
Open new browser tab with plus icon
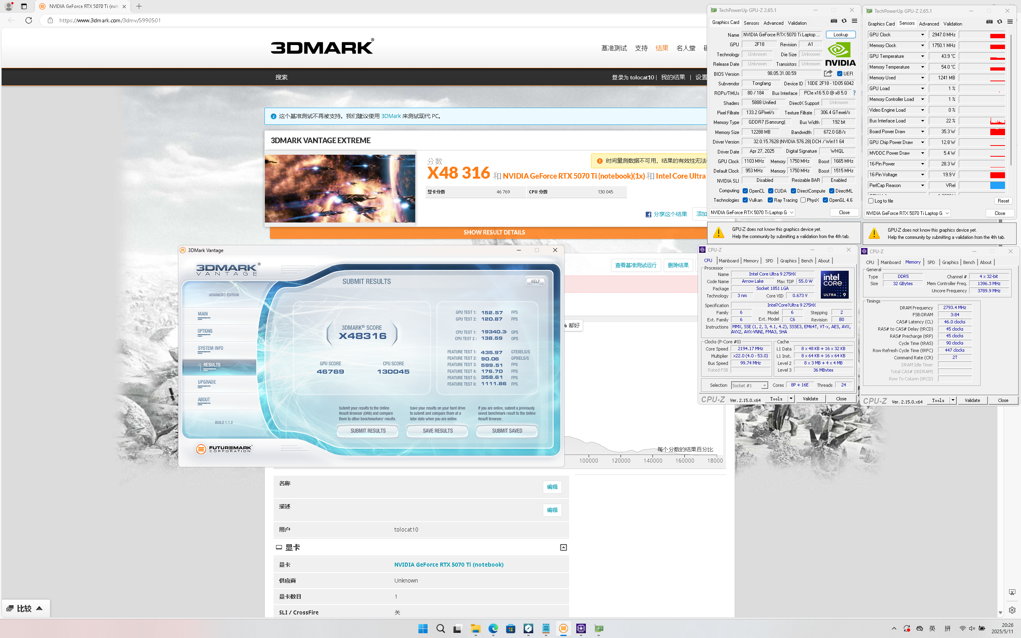(139, 6)
